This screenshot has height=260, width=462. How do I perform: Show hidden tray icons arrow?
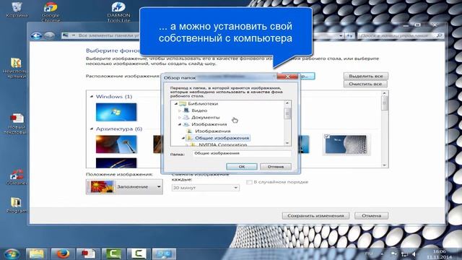point(382,253)
